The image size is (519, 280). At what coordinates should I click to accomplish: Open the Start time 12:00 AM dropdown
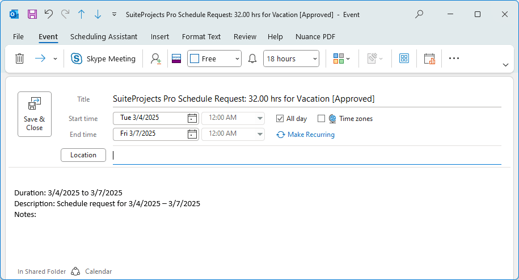pyautogui.click(x=233, y=118)
